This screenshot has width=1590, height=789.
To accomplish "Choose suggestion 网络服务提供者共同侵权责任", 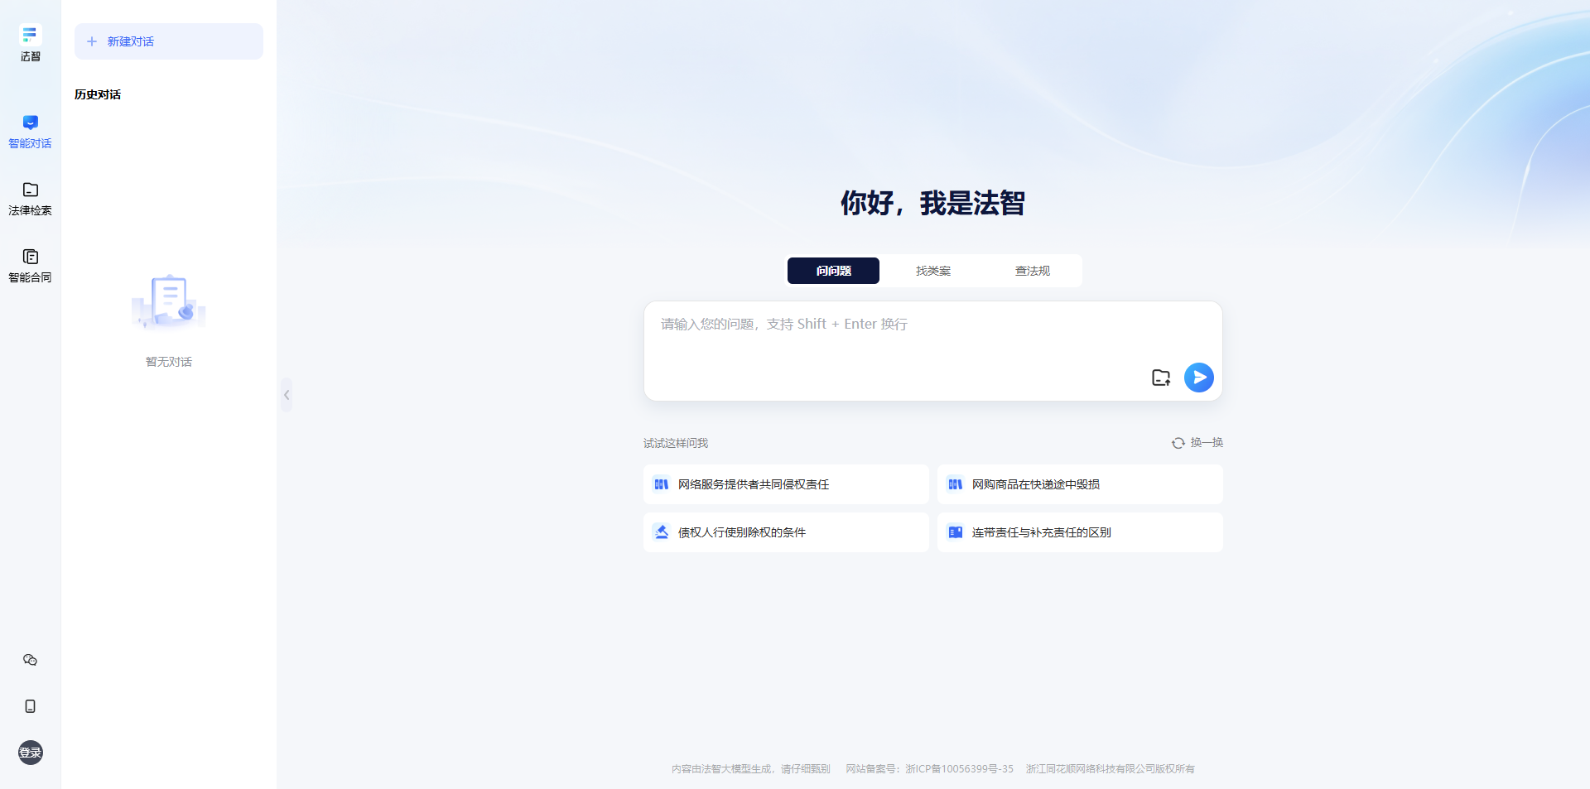I will (786, 484).
